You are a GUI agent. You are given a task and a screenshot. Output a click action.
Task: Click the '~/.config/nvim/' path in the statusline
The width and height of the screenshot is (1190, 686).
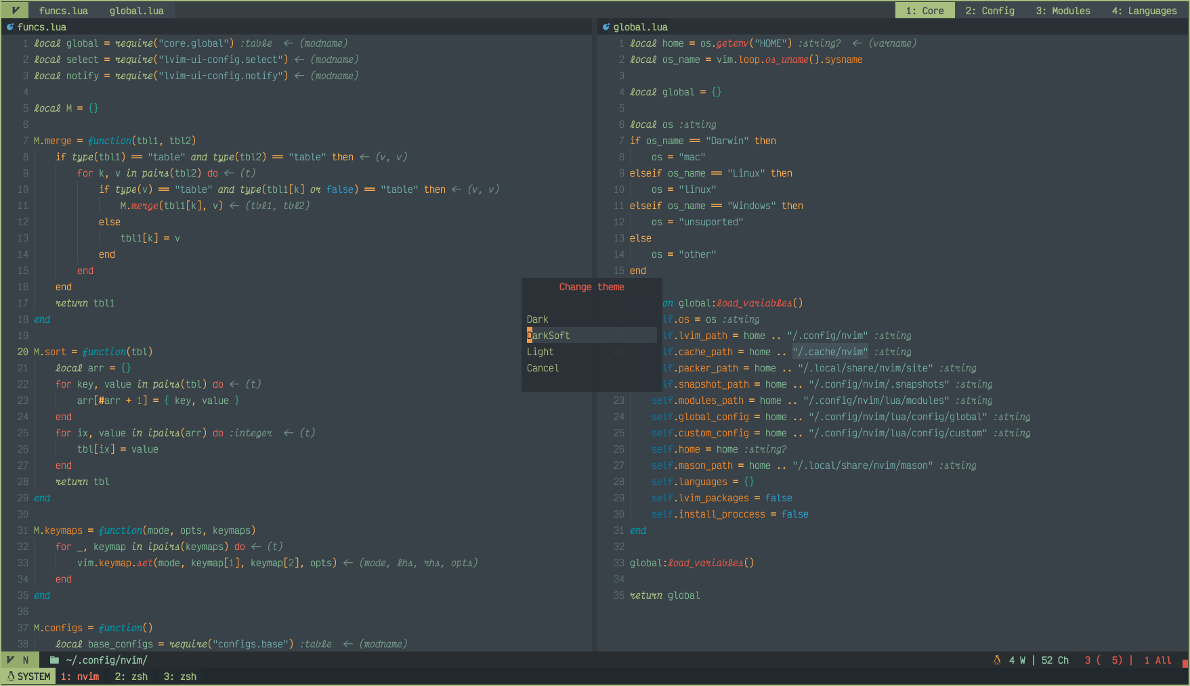click(107, 660)
